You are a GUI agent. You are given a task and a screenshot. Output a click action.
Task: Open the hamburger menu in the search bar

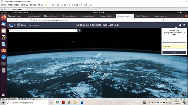(11, 30)
